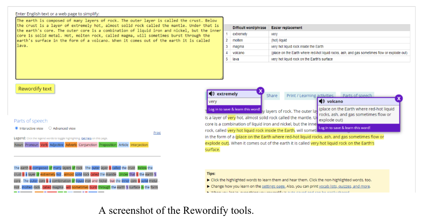Click "Under" in the color-coded parts of speech text
This screenshot has height=222, width=426.
[123, 174]
